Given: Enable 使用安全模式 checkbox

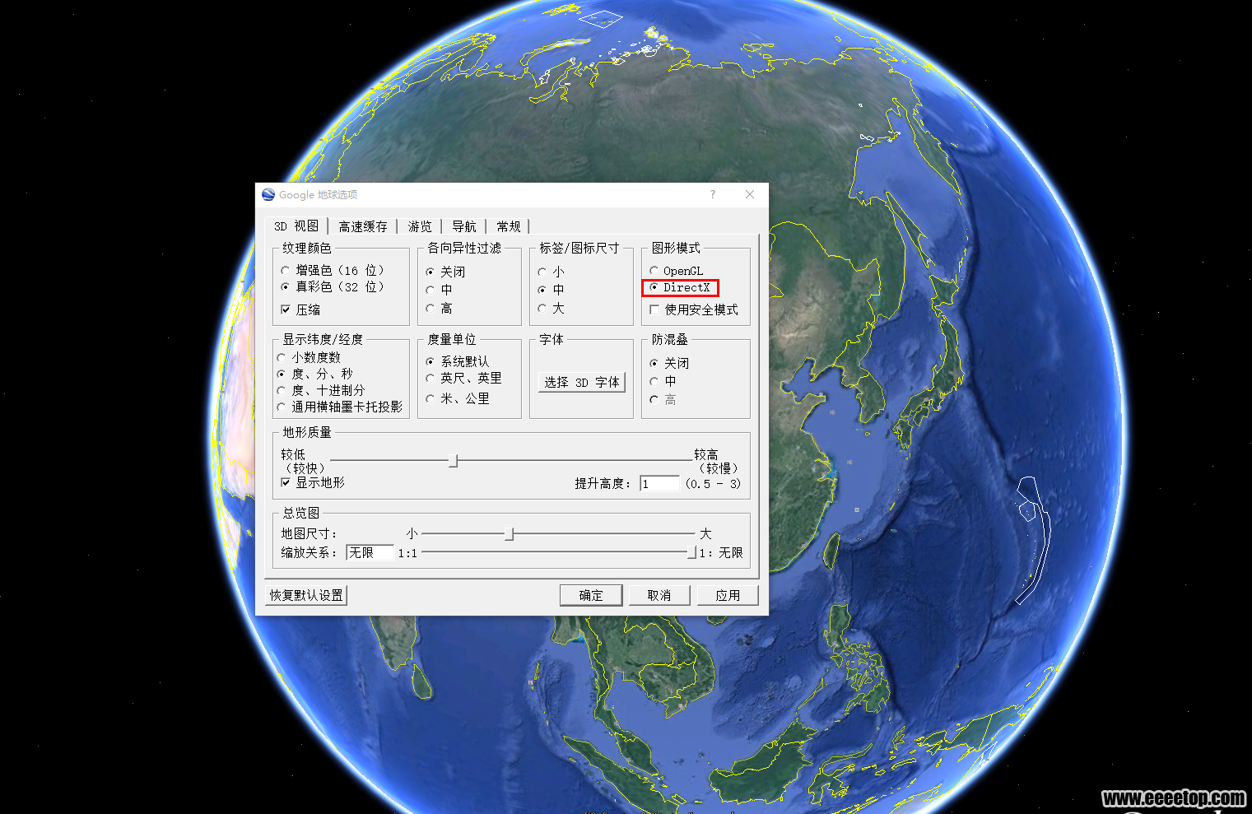Looking at the screenshot, I should click(x=694, y=309).
